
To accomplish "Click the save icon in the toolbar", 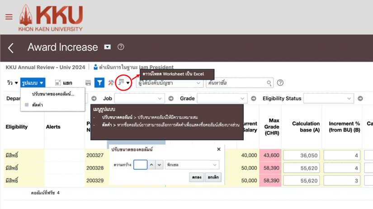I will point(88,83).
